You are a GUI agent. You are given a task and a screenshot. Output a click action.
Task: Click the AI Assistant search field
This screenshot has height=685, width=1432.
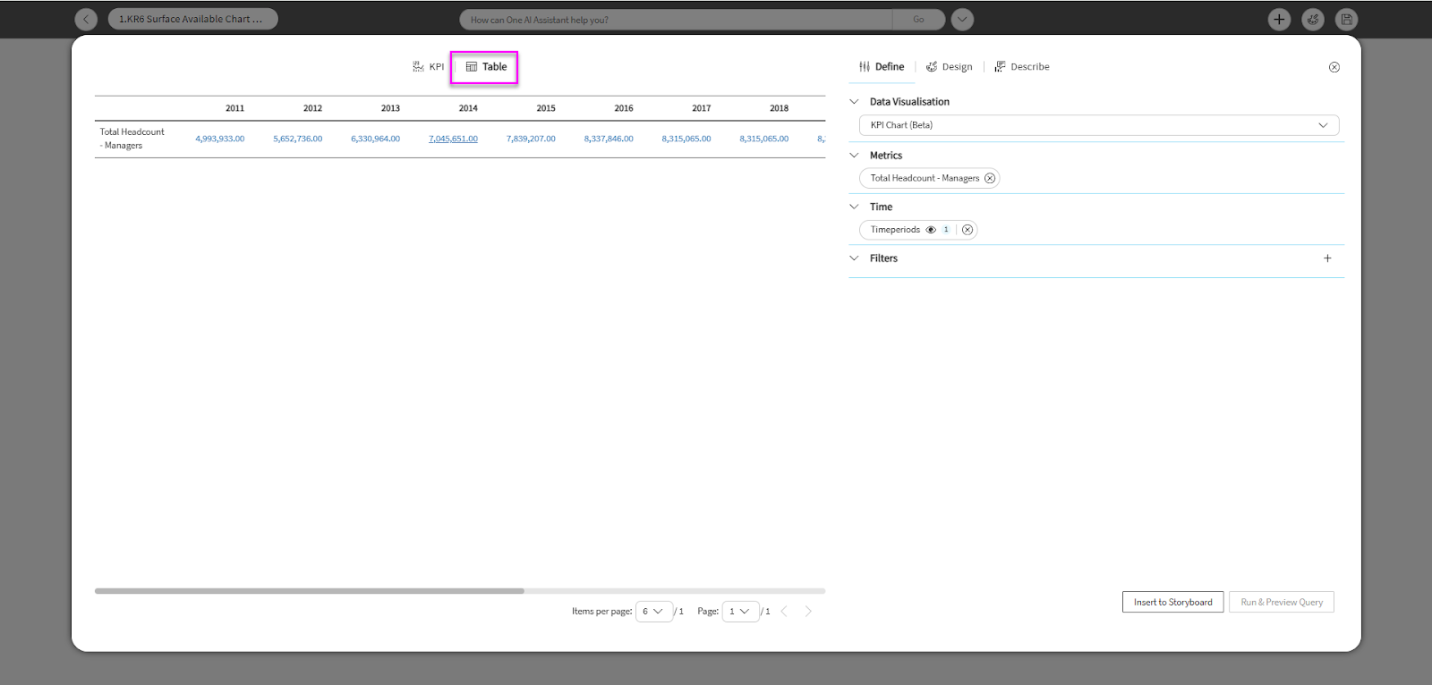point(676,20)
